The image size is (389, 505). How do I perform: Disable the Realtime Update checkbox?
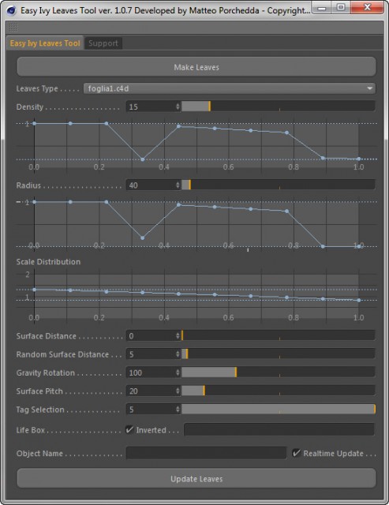296,453
